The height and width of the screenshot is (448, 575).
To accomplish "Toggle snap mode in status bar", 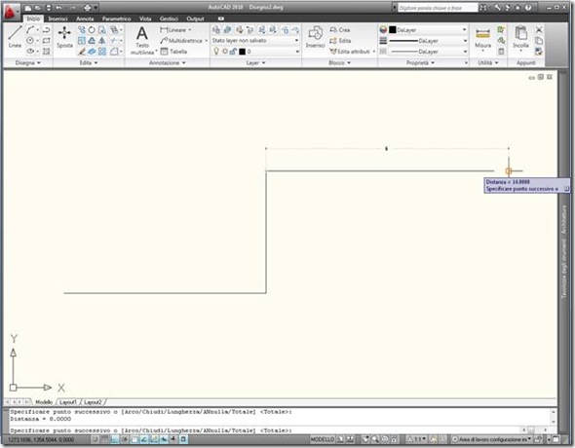I will tap(95, 439).
